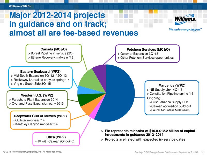Click the "We make energy happen." tagline
This screenshot has width=207, height=155.
coord(186,29)
